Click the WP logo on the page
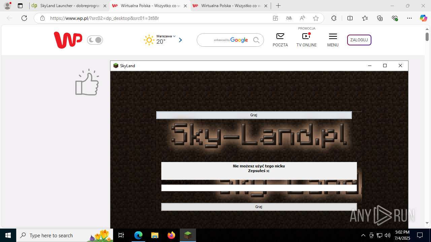431x242 pixels. 68,40
